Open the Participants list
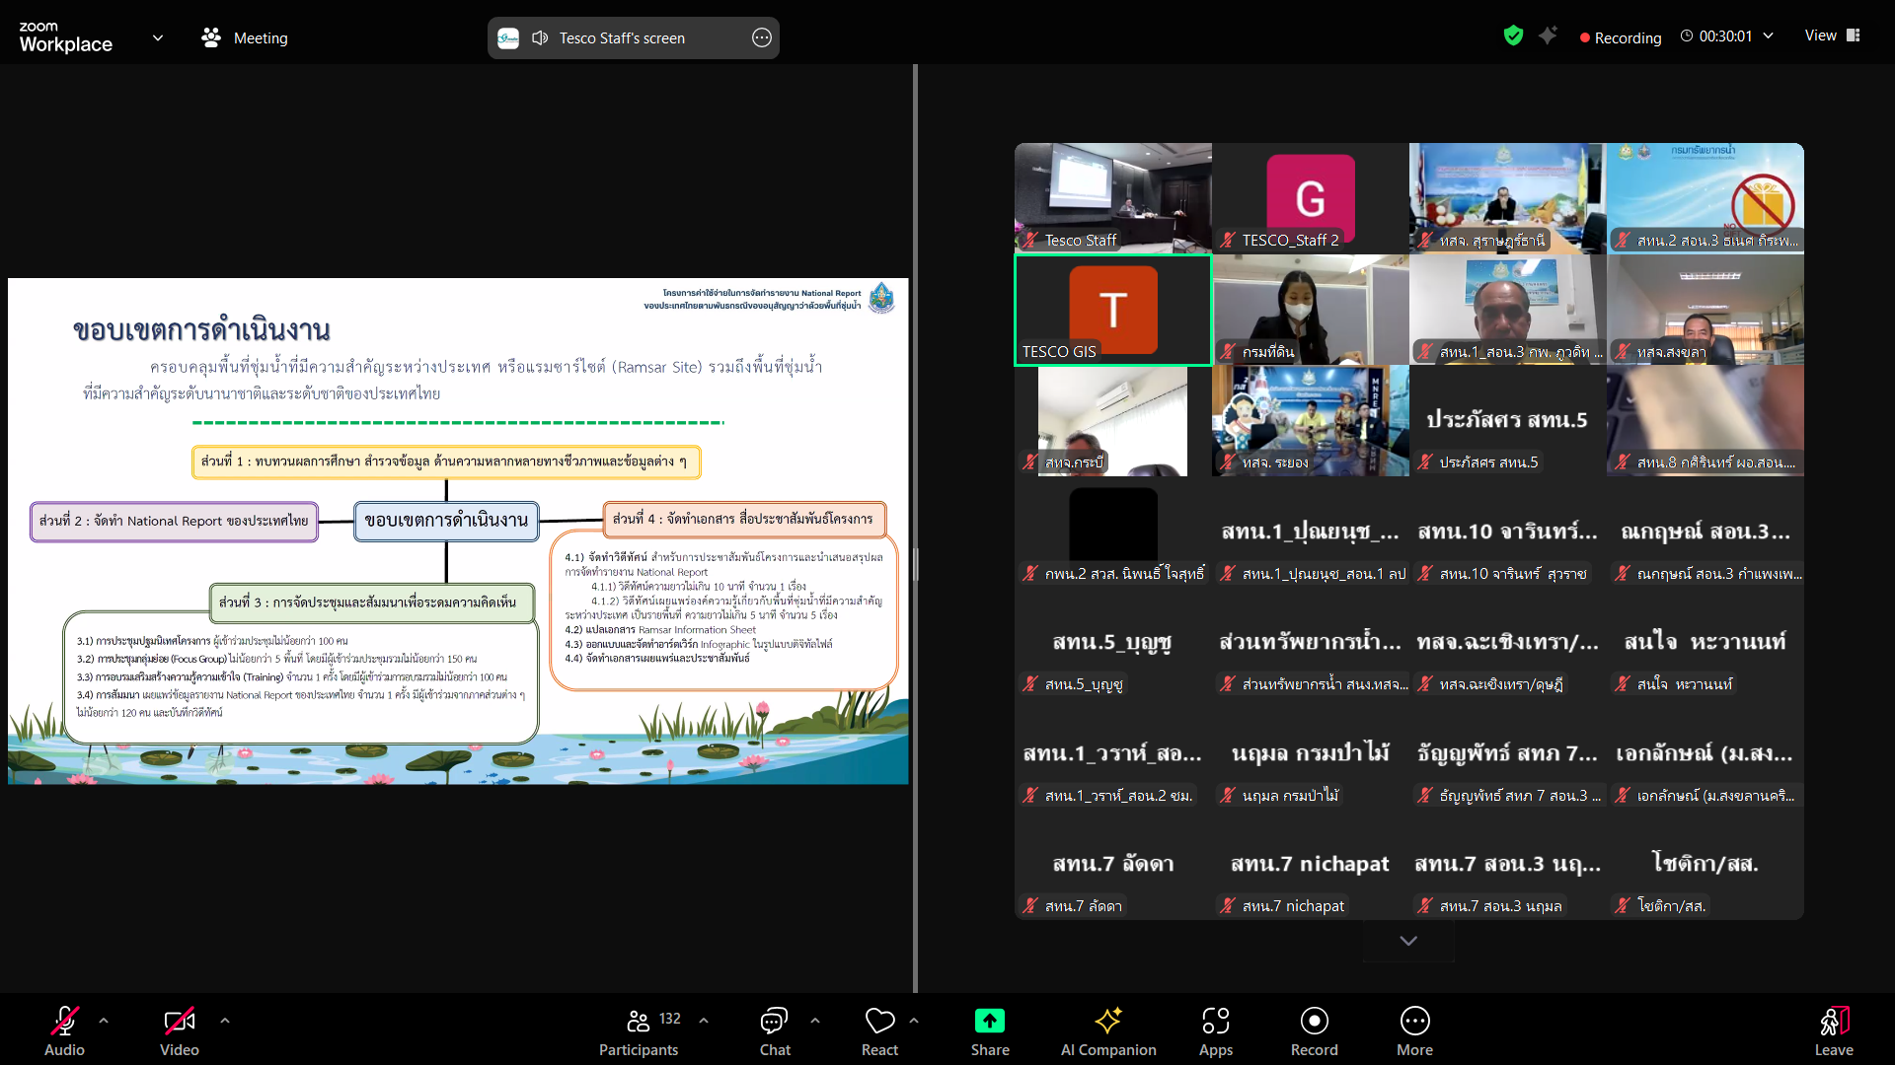 pyautogui.click(x=639, y=1030)
